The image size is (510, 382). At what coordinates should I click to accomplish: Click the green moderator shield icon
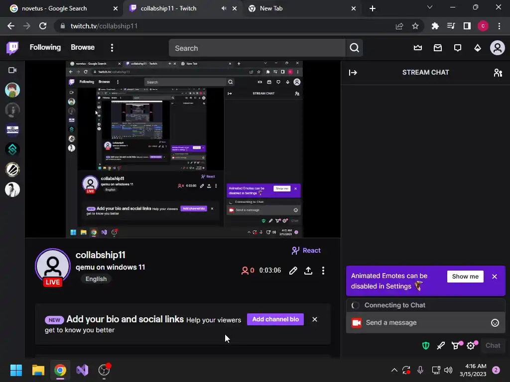click(425, 346)
